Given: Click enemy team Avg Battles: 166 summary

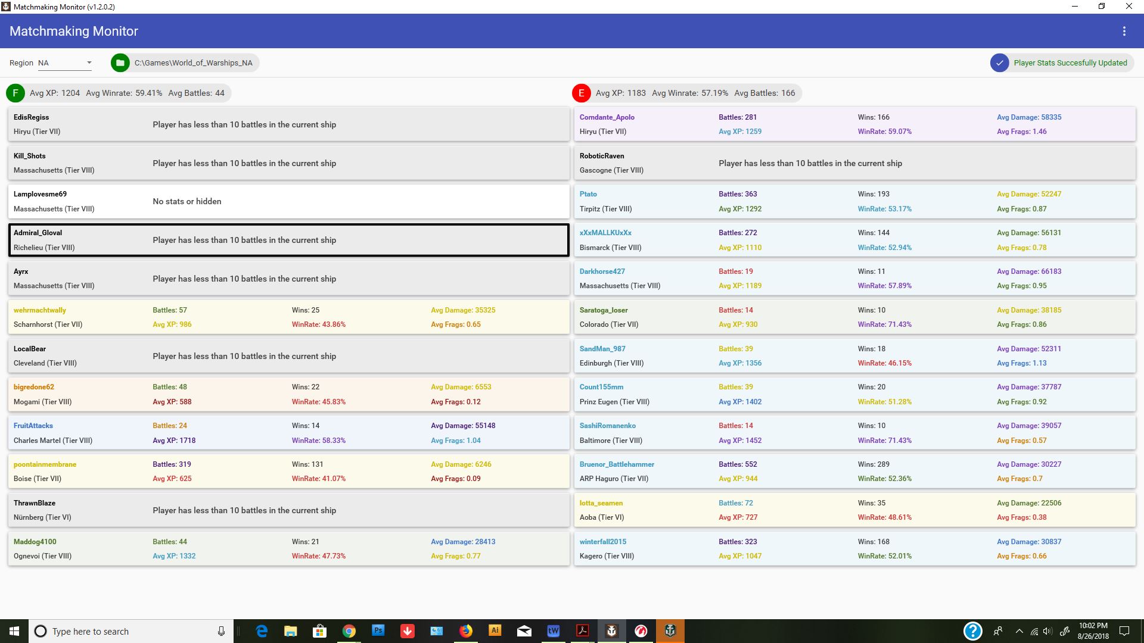Looking at the screenshot, I should point(764,93).
